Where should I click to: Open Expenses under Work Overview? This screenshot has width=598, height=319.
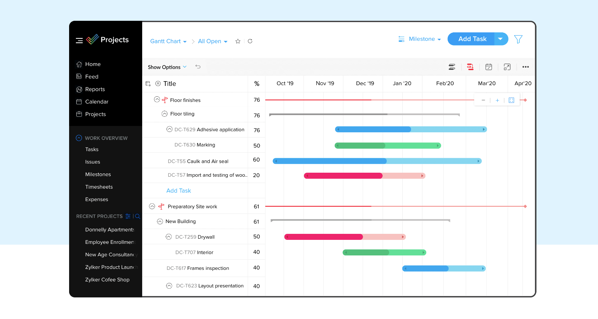[x=97, y=199]
